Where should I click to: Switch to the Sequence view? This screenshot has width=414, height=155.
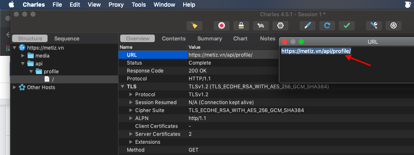point(67,38)
